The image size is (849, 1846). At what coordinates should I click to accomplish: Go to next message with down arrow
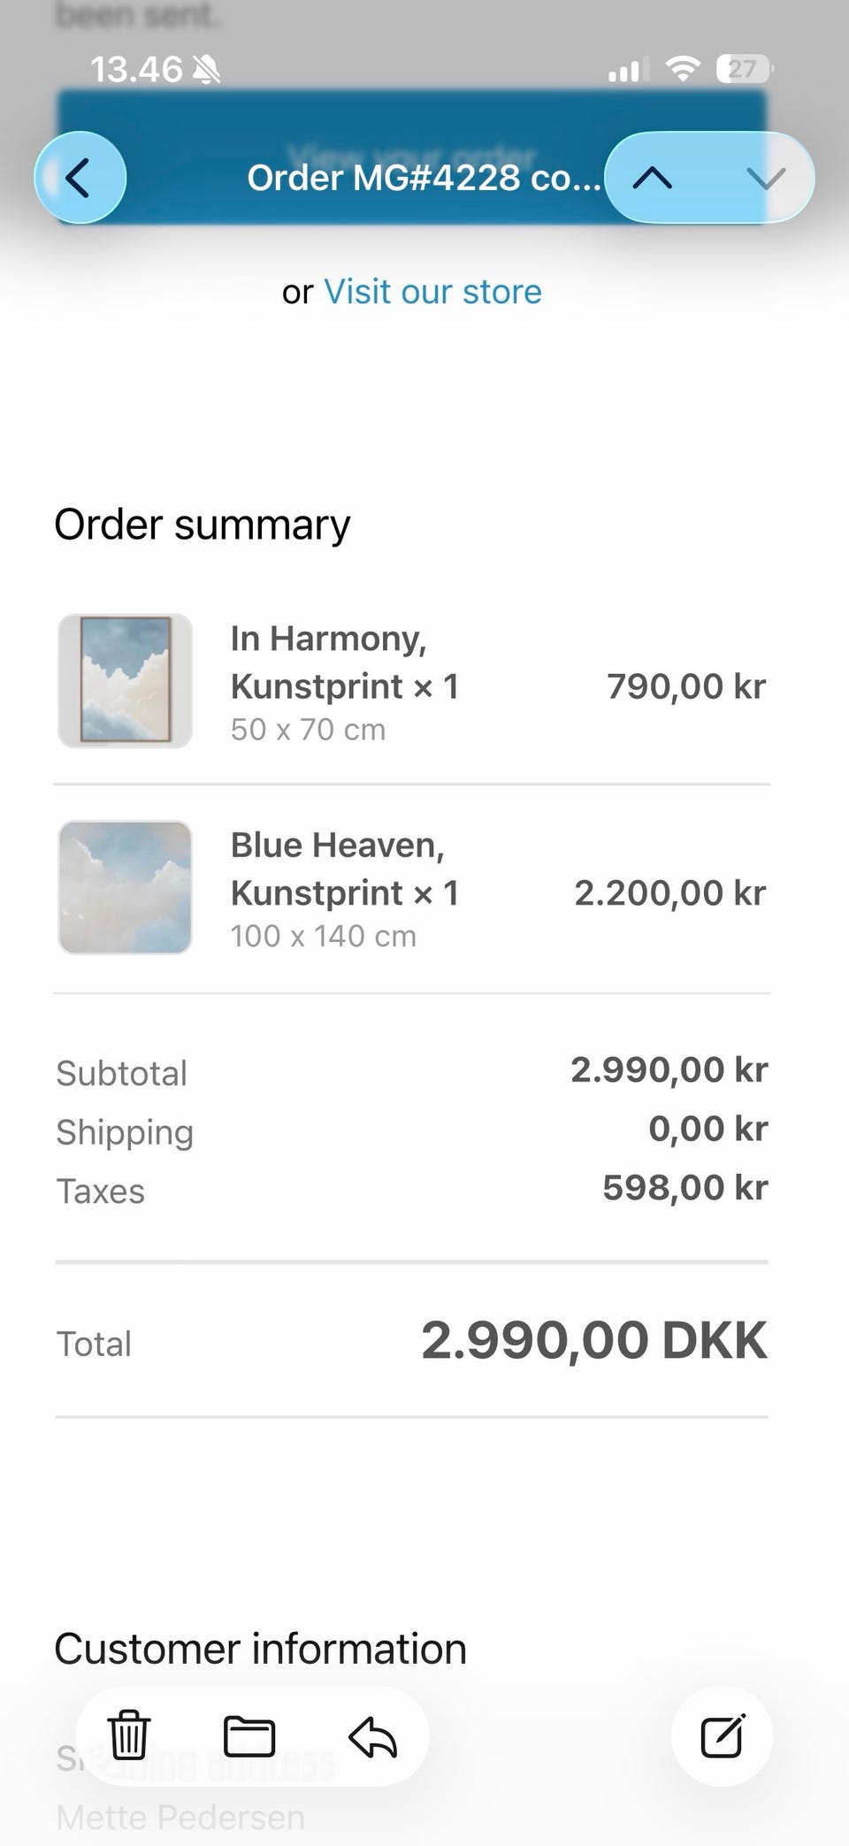(766, 178)
